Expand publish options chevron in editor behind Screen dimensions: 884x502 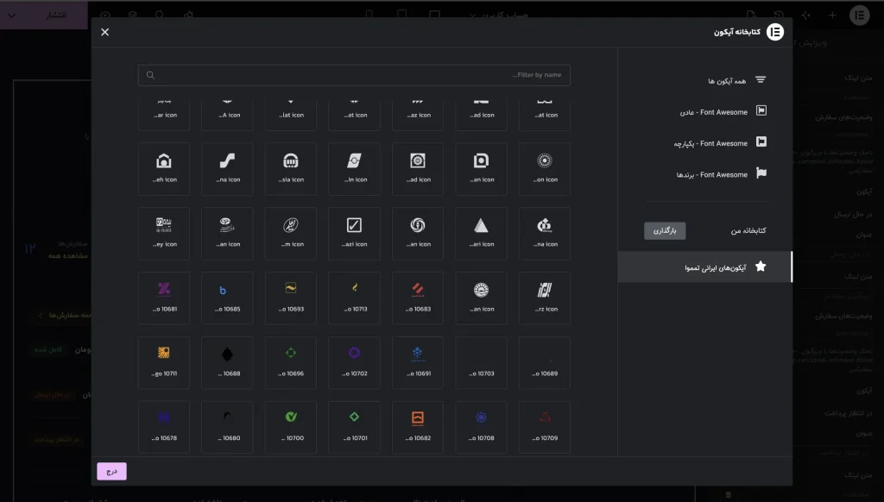pyautogui.click(x=12, y=16)
